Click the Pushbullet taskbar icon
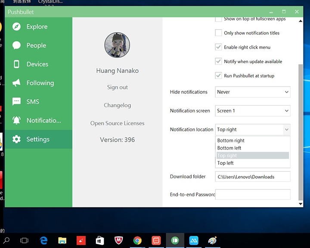The height and width of the screenshot is (248, 310). point(175,241)
